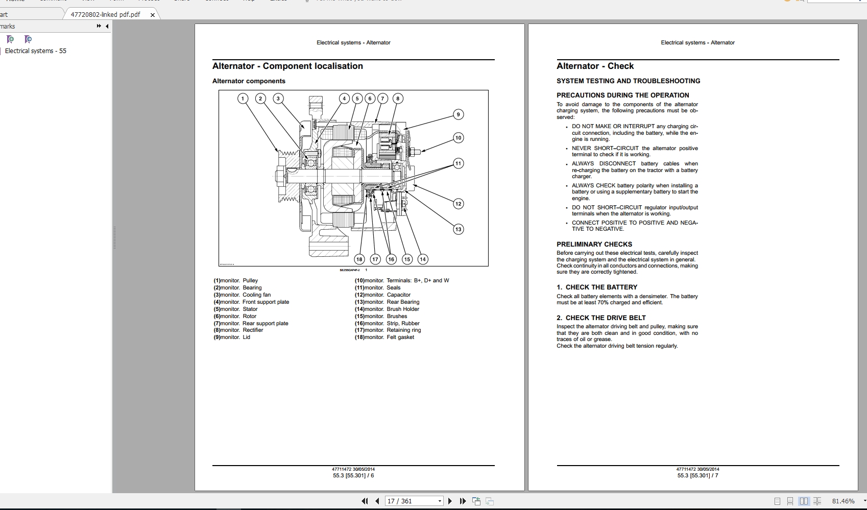This screenshot has height=510, width=867.
Task: Jump to the last page
Action: (463, 501)
